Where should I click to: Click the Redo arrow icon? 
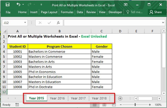30,5
